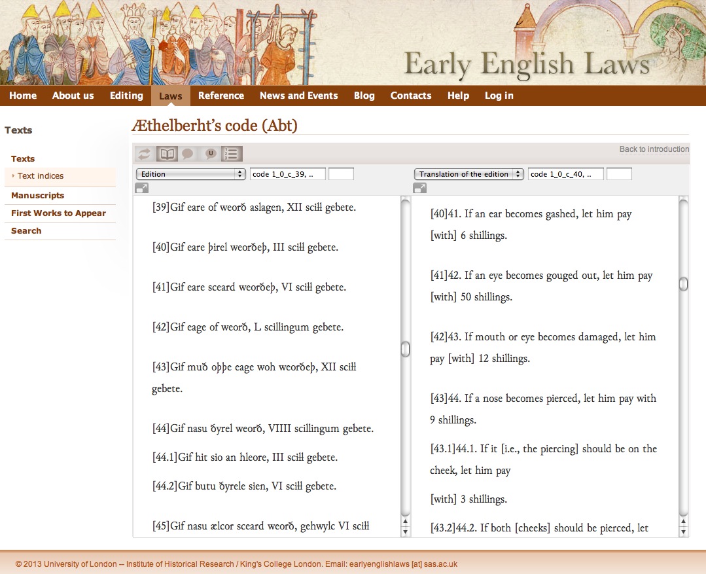This screenshot has height=574, width=706.
Task: Open the Manuscripts sidebar link
Action: click(37, 196)
